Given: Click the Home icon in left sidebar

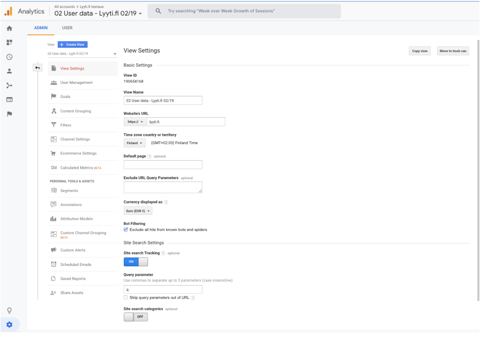Looking at the screenshot, I should (9, 28).
